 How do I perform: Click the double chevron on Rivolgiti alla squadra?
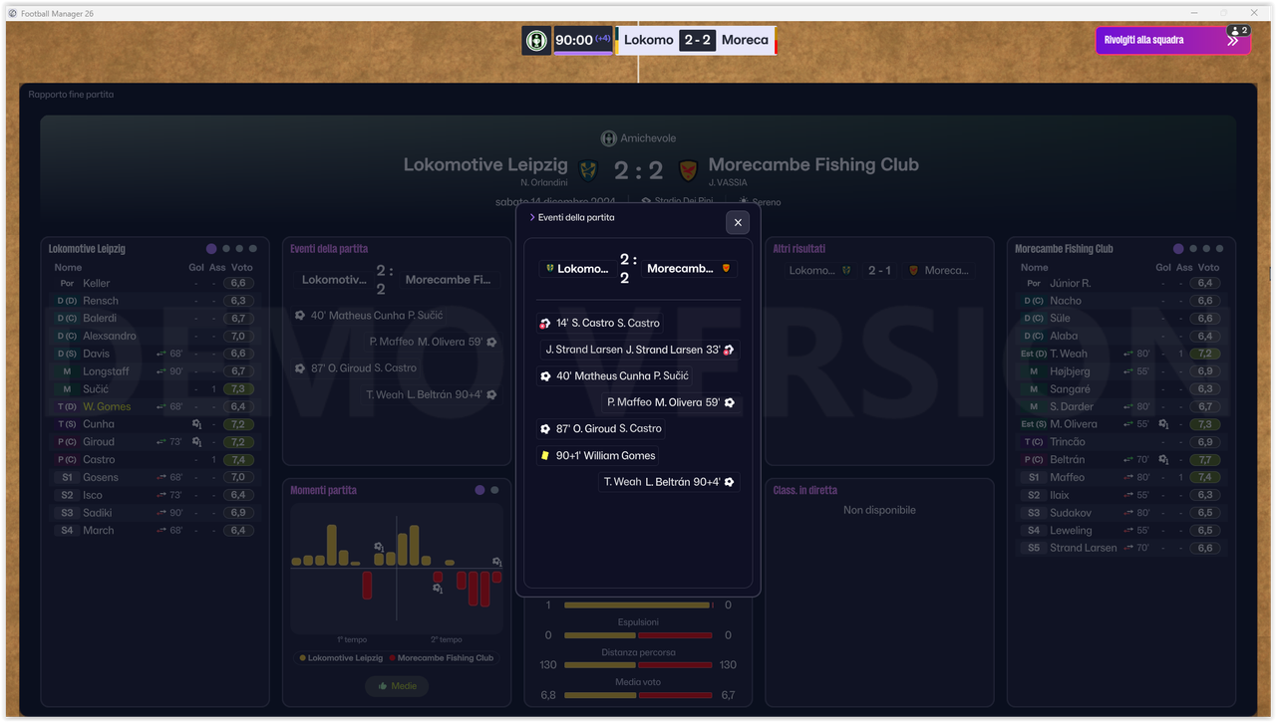tap(1233, 41)
